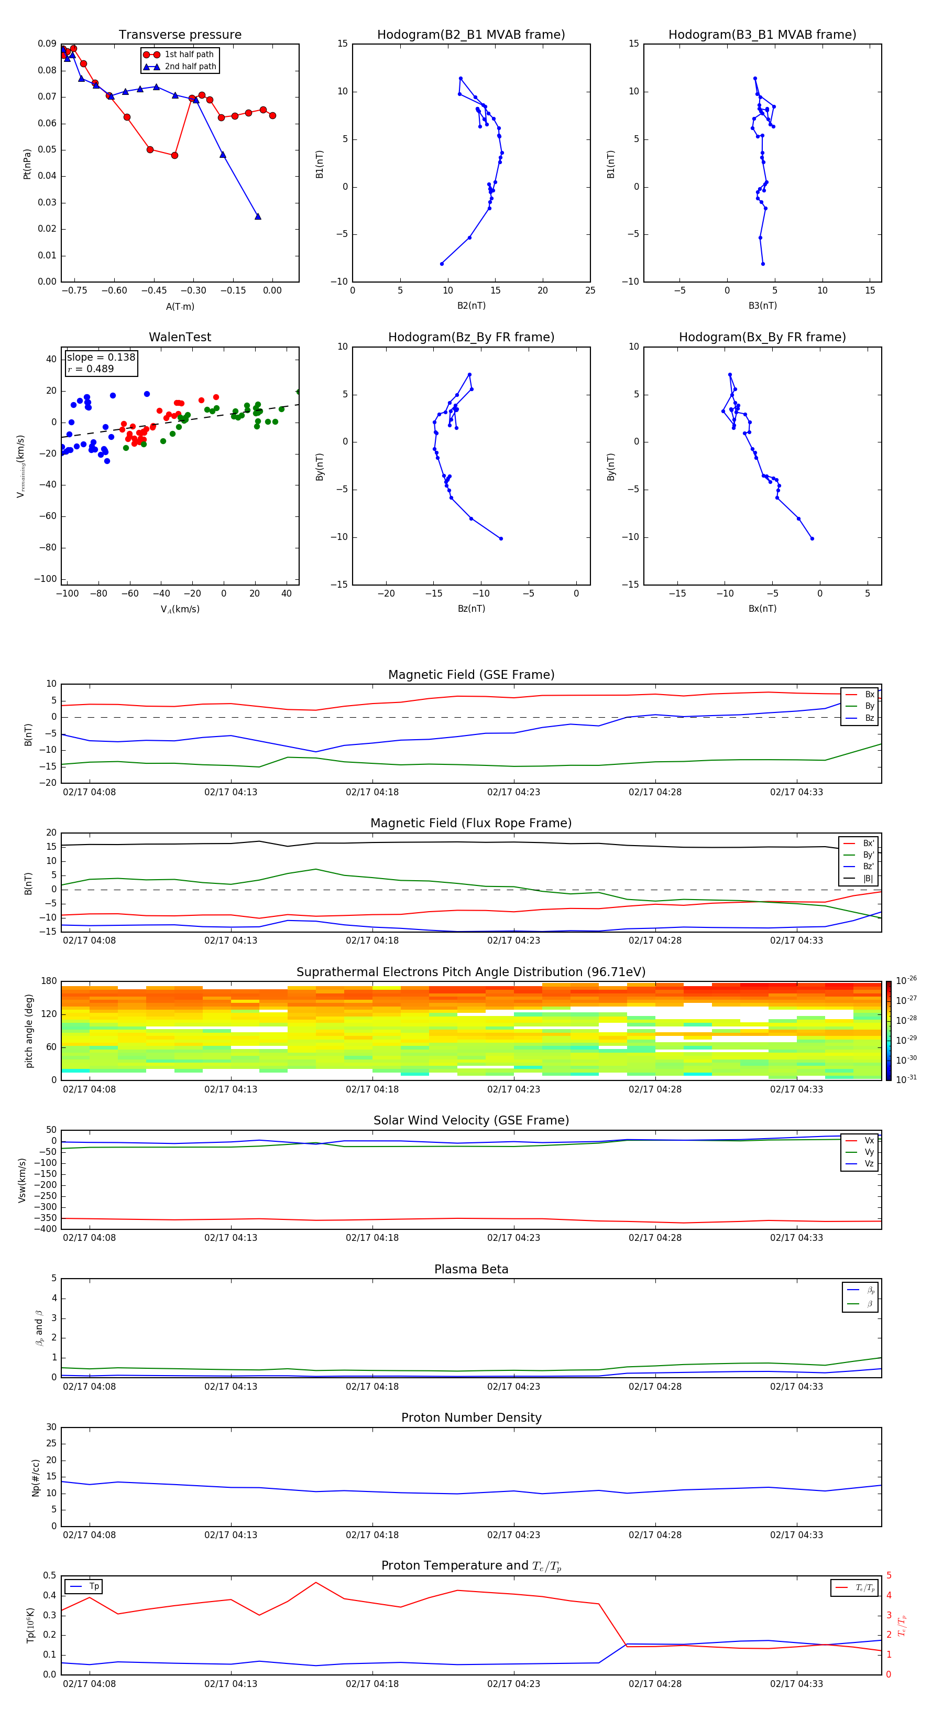Click the 'slope = 0.138' annotation

click(101, 358)
